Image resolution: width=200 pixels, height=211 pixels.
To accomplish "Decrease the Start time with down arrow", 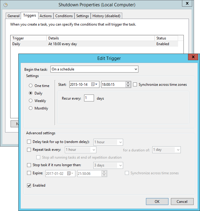I will 128,86.
